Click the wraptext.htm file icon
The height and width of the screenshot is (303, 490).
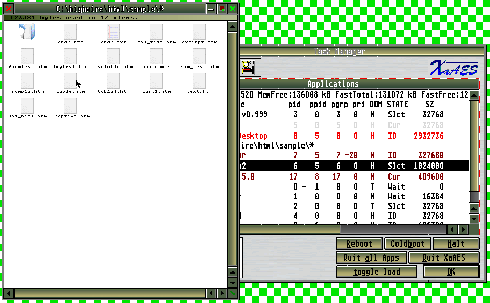70,105
